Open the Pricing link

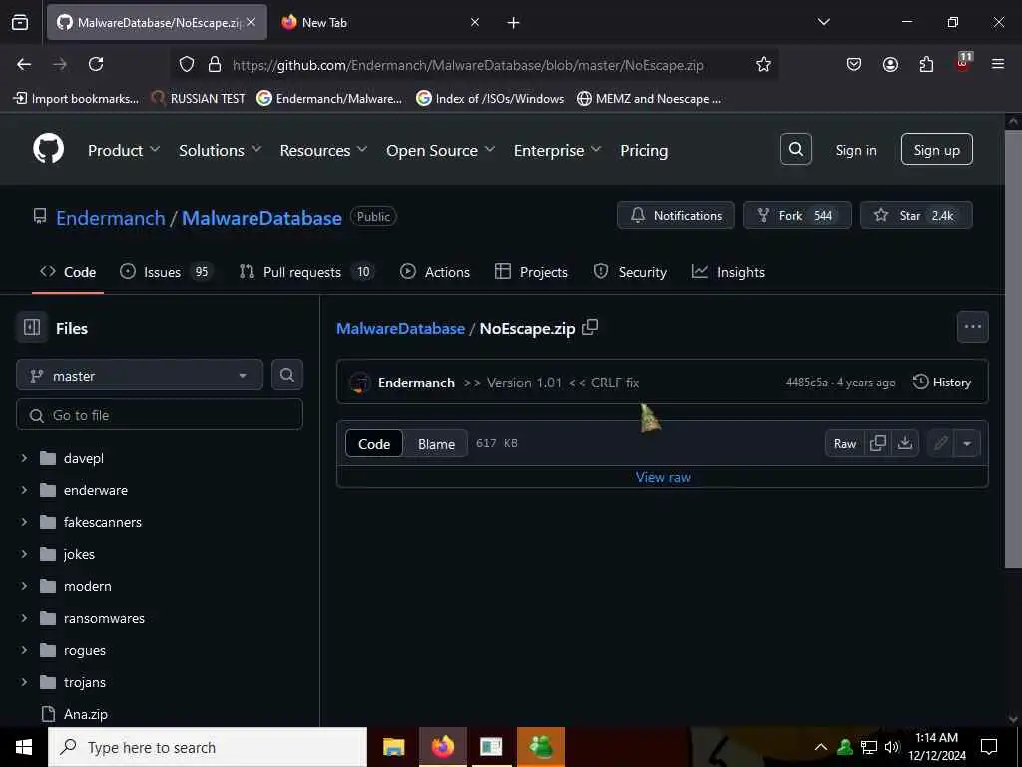pos(644,150)
